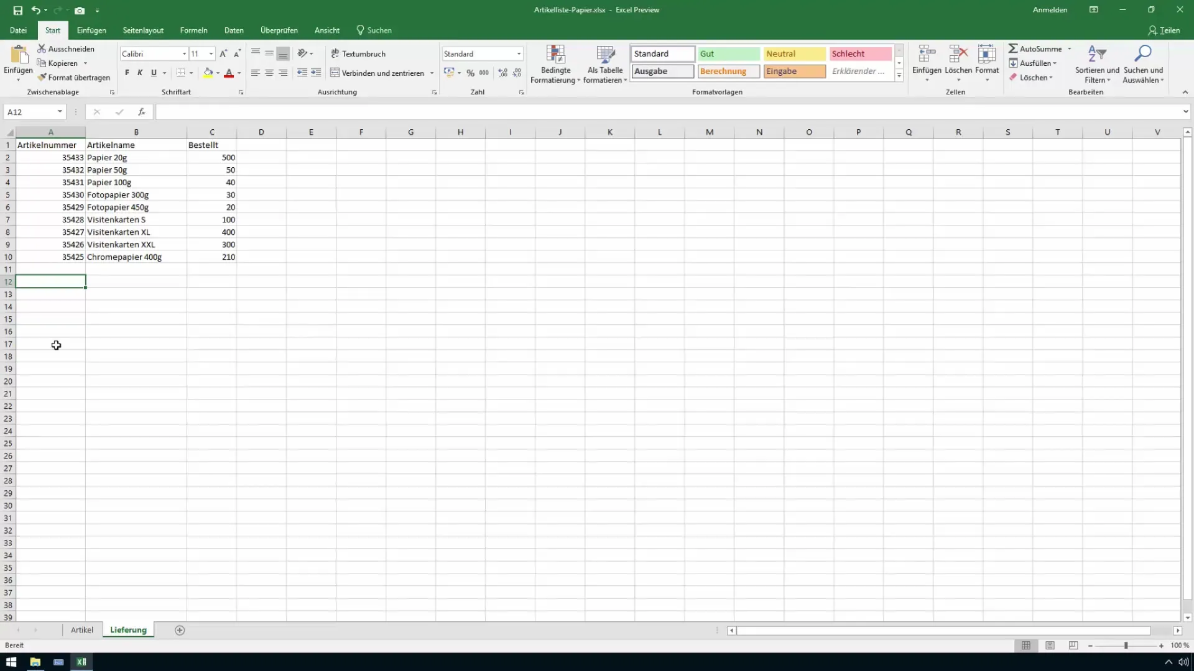1194x671 pixels.
Task: Click the Ausschneiden scissors button
Action: click(66, 48)
